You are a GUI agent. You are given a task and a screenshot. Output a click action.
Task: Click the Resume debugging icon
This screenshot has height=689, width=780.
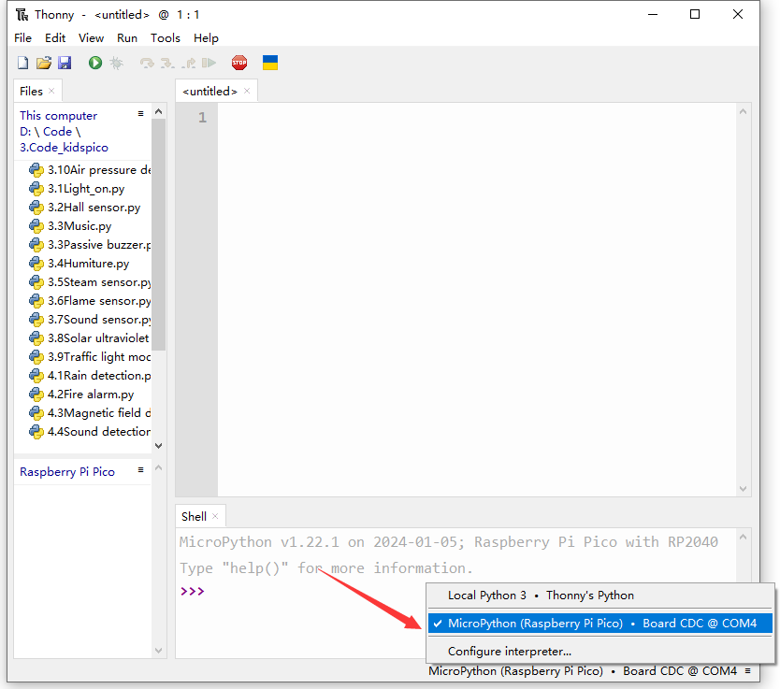[209, 63]
